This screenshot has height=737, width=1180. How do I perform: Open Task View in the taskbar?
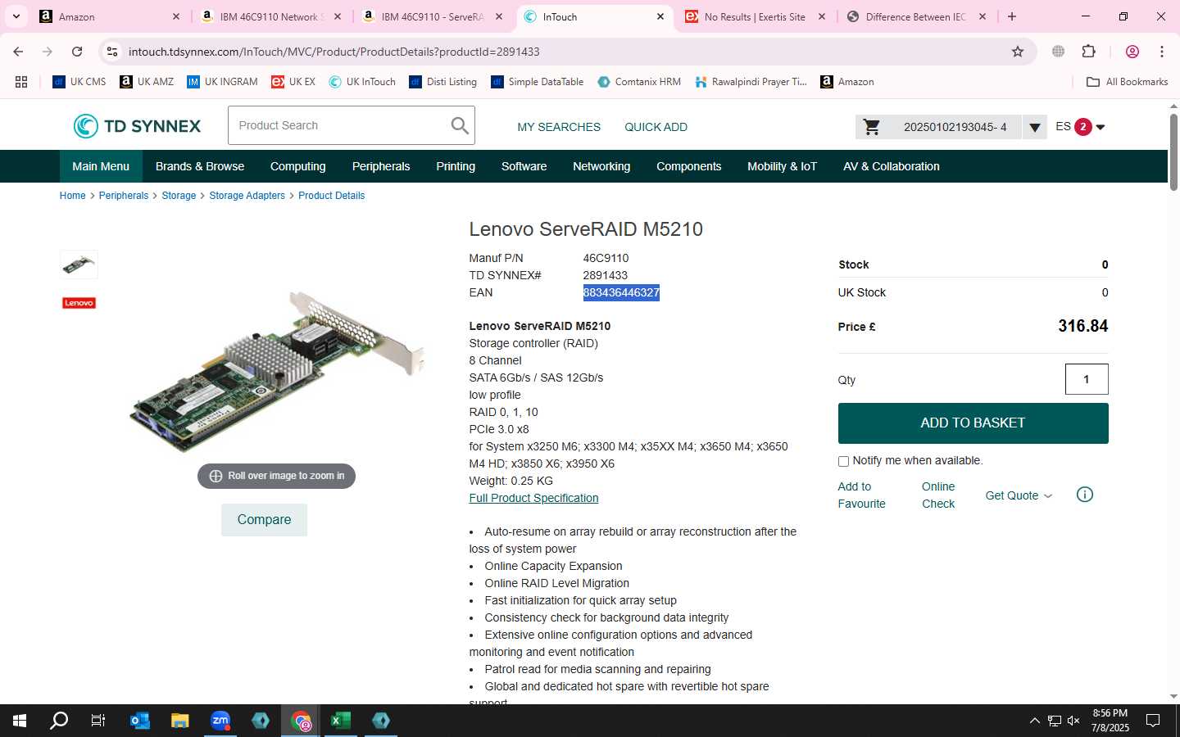click(x=98, y=721)
